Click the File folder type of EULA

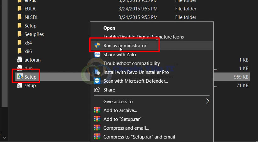click(x=186, y=9)
